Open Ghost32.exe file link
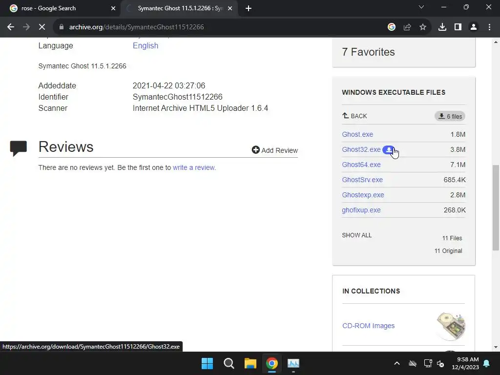This screenshot has height=375, width=500. [x=361, y=149]
